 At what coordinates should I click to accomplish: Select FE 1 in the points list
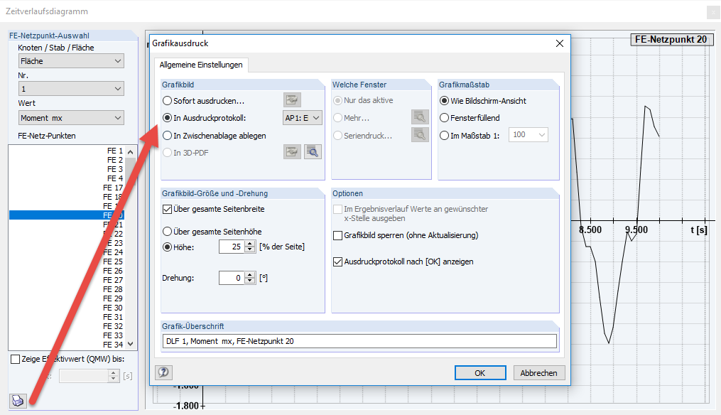(67, 151)
